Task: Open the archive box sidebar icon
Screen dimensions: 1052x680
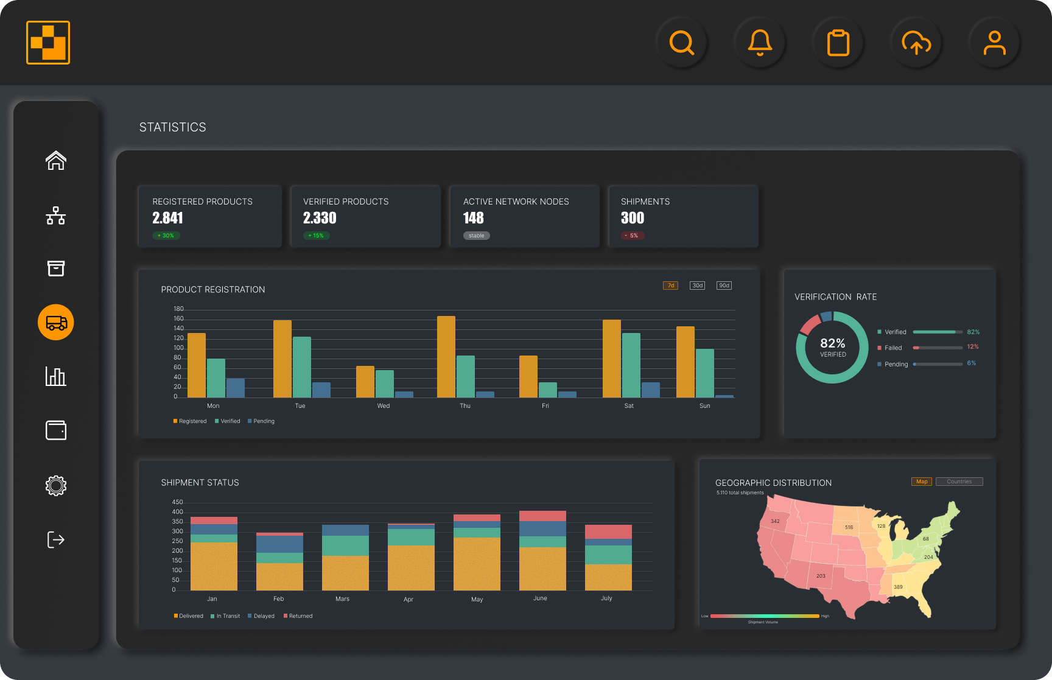Action: coord(56,268)
